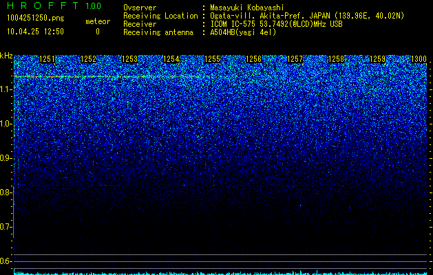
Task: Click the 0.6 frequency axis label
Action: point(6,261)
